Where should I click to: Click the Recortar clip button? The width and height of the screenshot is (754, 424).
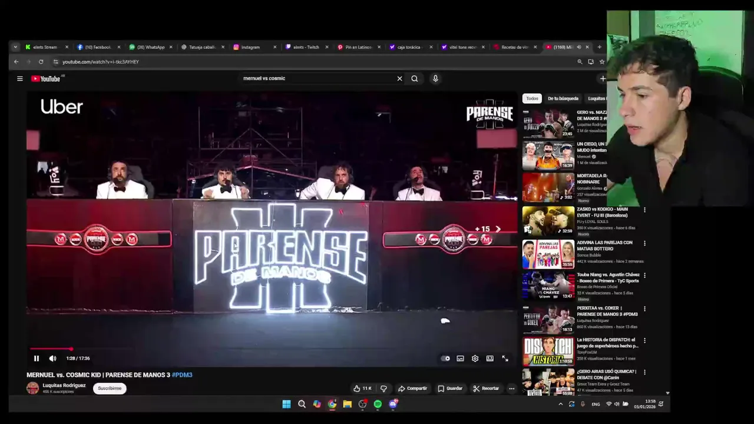[486, 388]
